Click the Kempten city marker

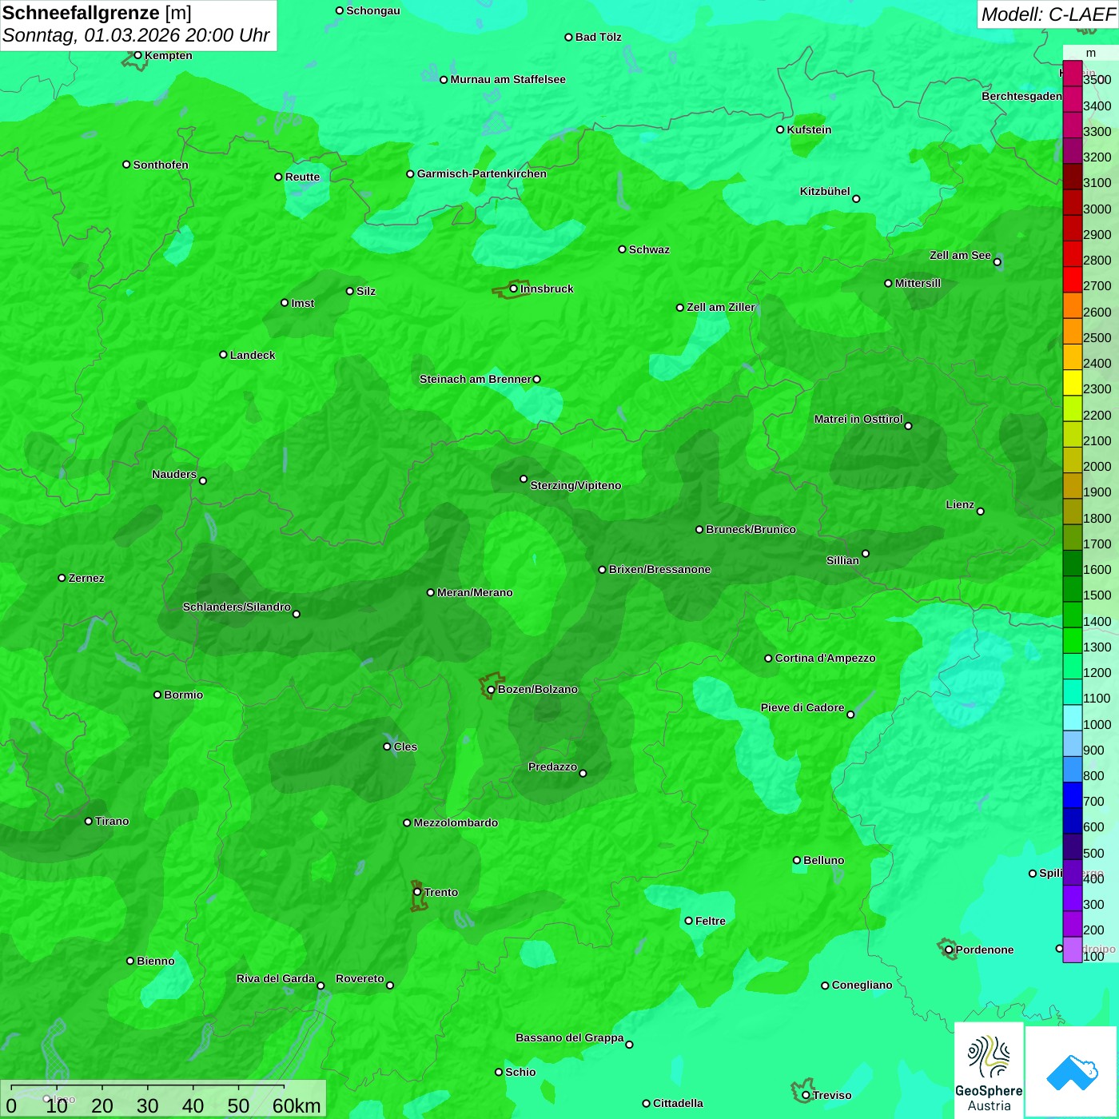pyautogui.click(x=137, y=55)
